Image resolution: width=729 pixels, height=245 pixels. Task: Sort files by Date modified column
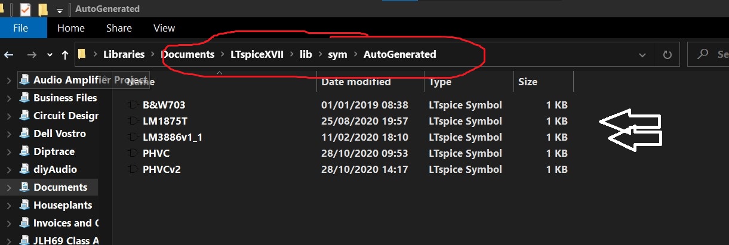(356, 82)
